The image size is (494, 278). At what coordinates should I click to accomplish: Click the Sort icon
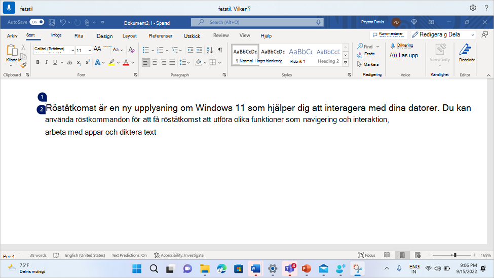coord(210,50)
